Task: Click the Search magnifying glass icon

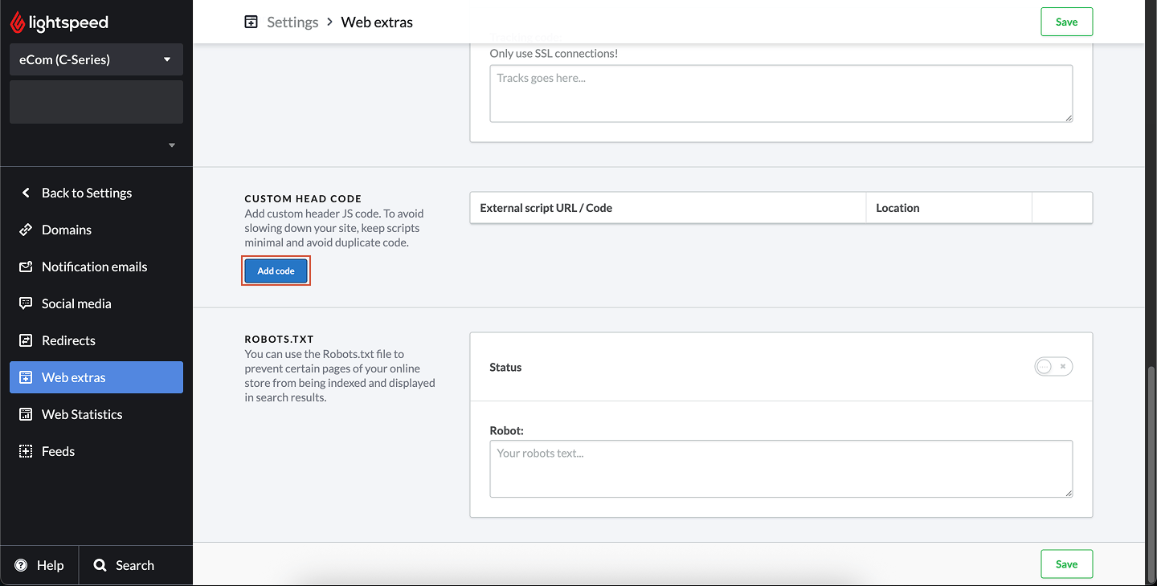Action: pos(100,565)
